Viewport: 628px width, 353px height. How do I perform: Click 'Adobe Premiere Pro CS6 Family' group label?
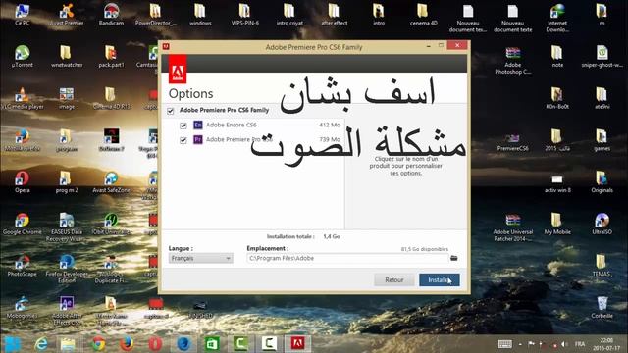click(224, 110)
